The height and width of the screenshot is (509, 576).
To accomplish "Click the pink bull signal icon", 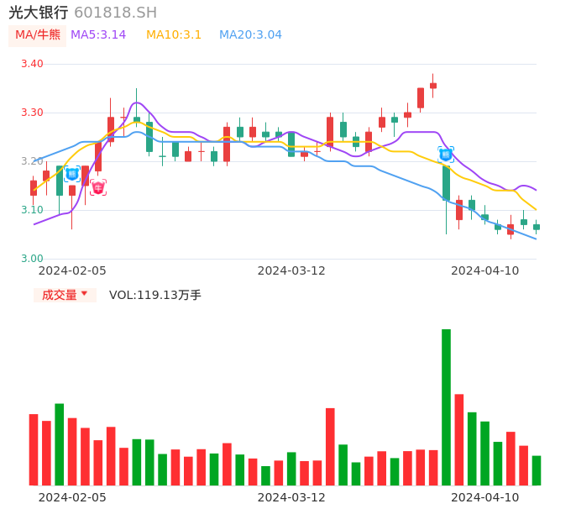I will [x=98, y=187].
